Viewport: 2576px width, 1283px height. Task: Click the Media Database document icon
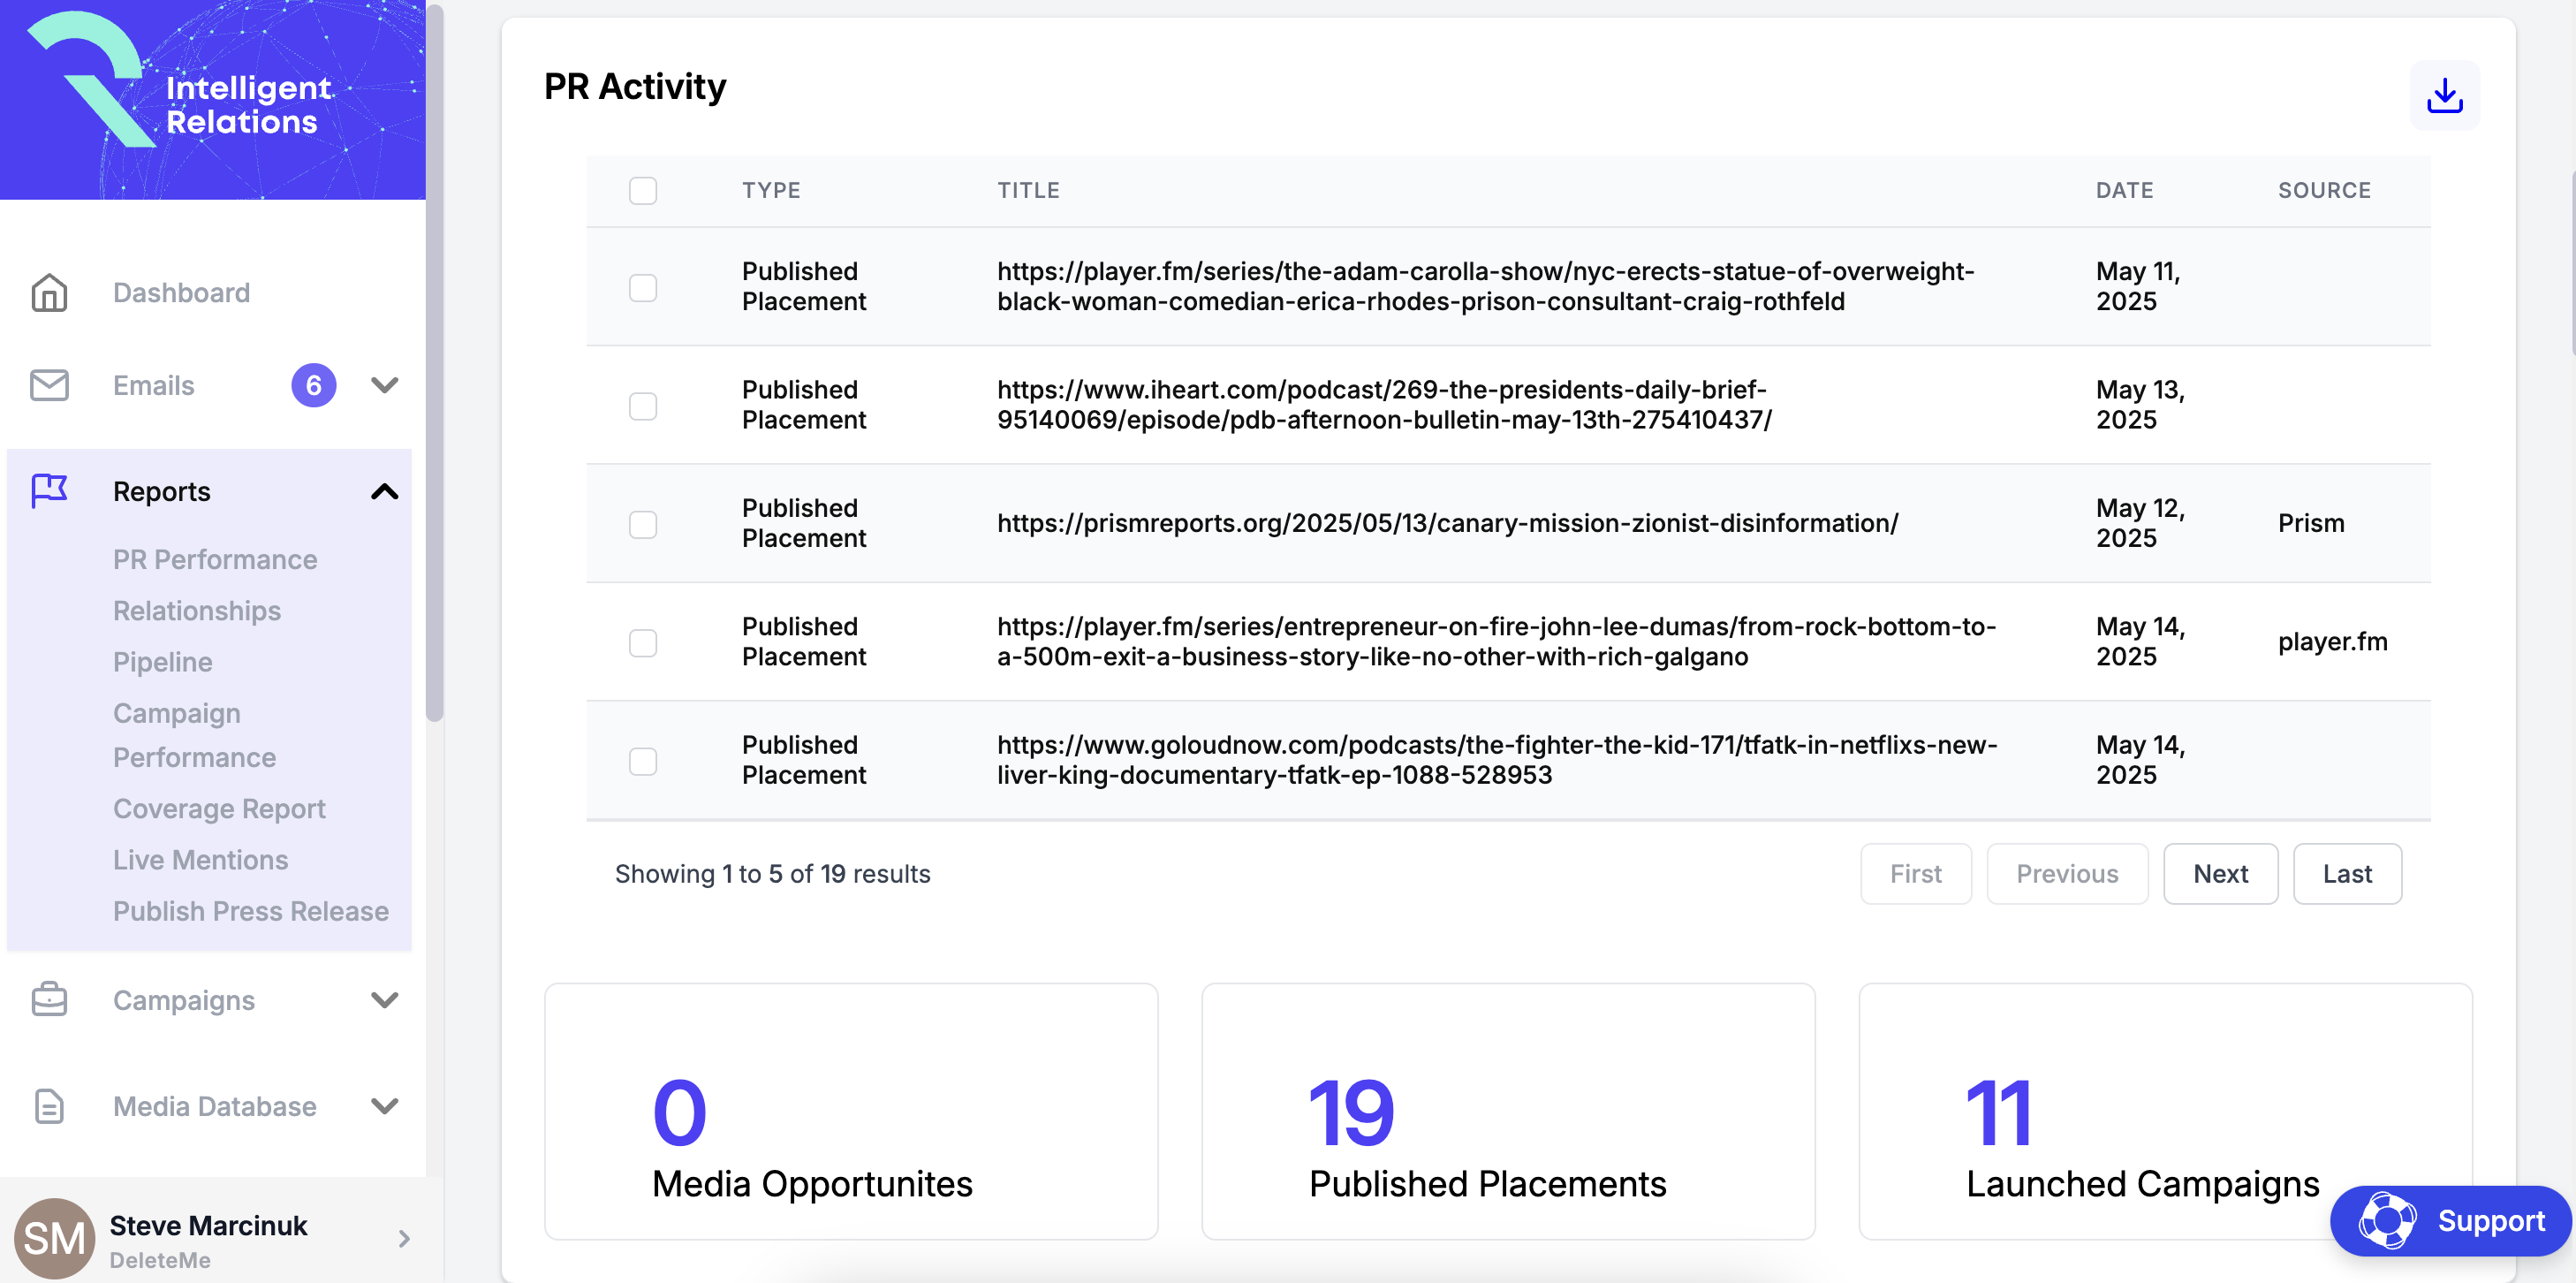click(x=49, y=1106)
